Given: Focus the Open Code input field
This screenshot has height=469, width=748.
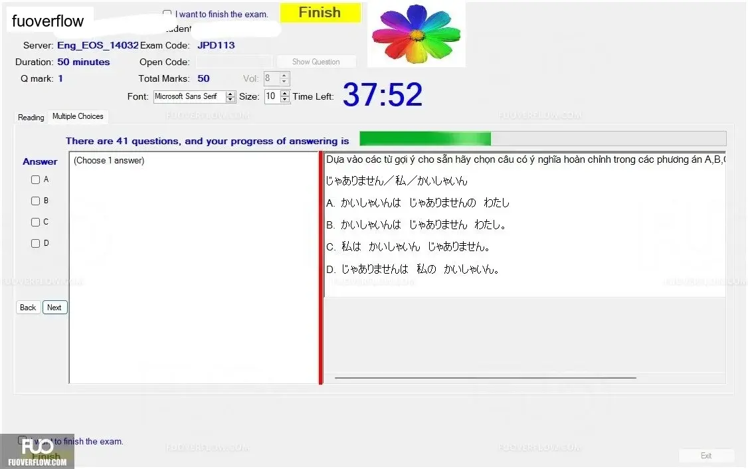Looking at the screenshot, I should [234, 62].
